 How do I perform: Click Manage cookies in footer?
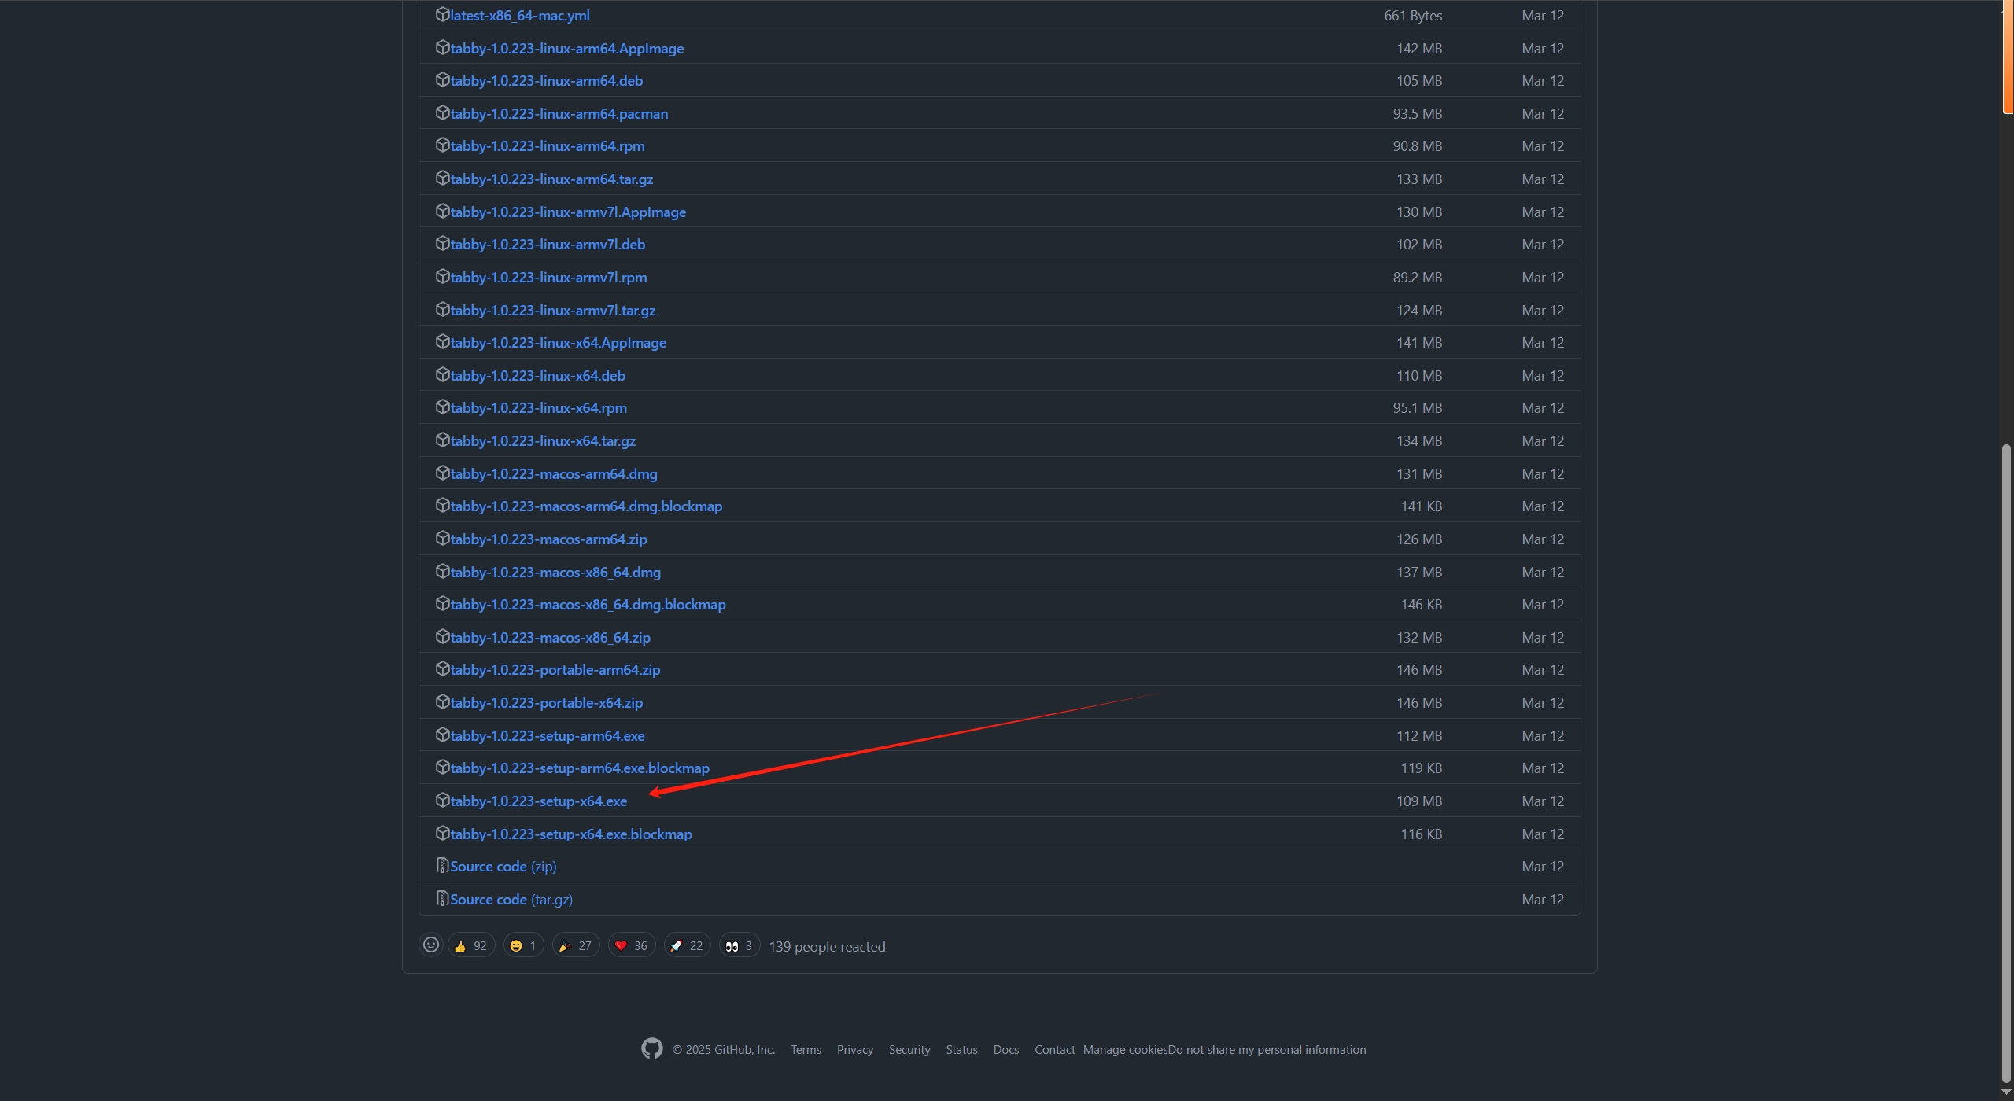[x=1125, y=1050]
